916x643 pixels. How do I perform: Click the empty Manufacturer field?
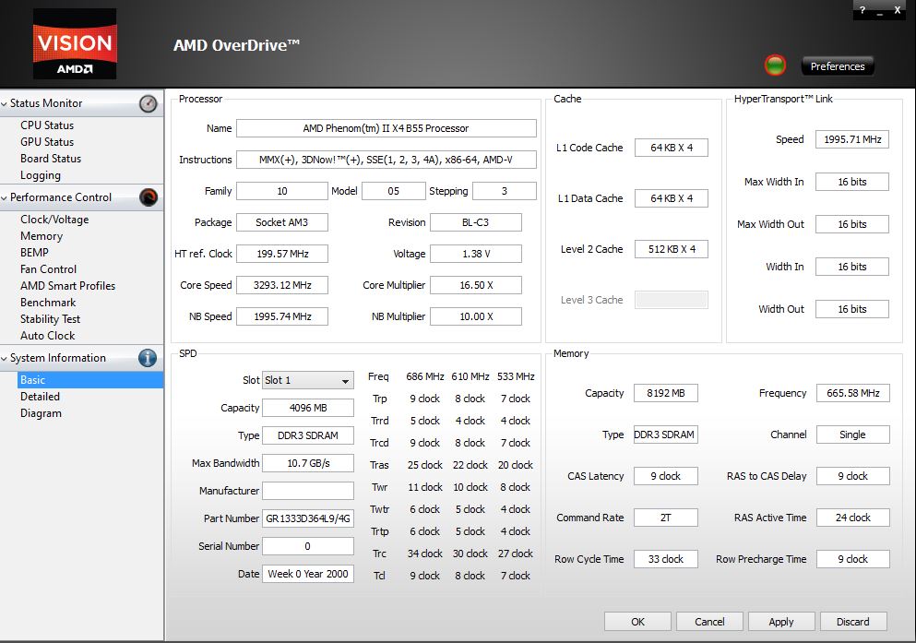pos(308,491)
